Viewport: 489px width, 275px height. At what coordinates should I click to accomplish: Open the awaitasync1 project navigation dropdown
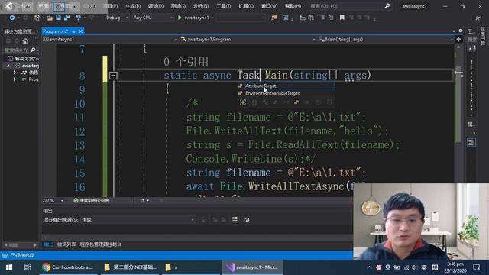(110, 39)
